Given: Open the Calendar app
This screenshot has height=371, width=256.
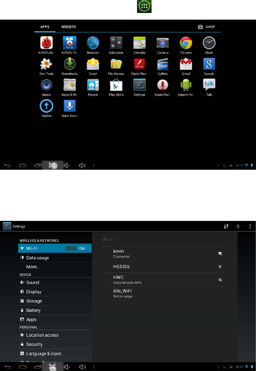Looking at the screenshot, I should click(139, 45).
